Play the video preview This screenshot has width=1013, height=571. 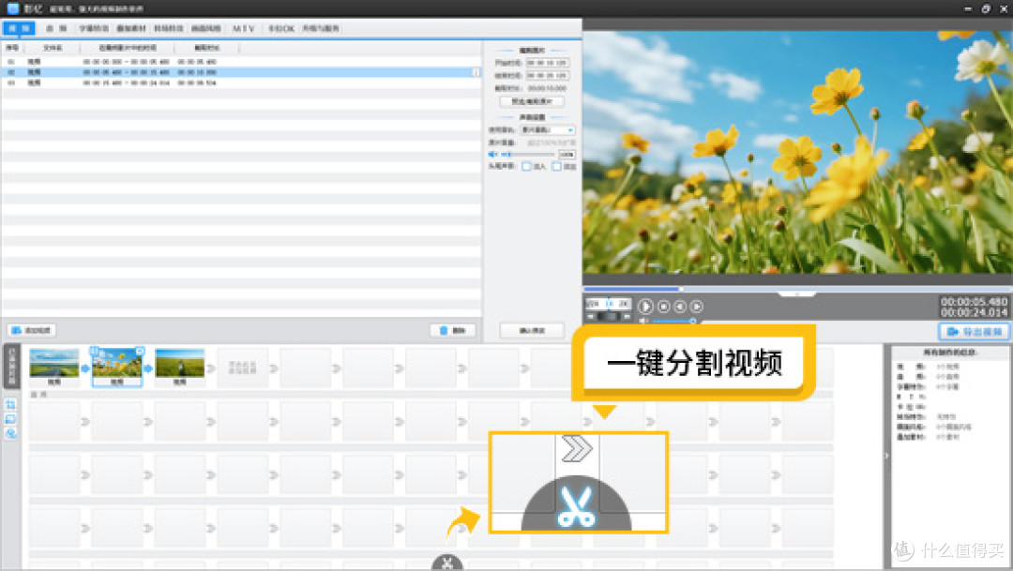(x=644, y=307)
